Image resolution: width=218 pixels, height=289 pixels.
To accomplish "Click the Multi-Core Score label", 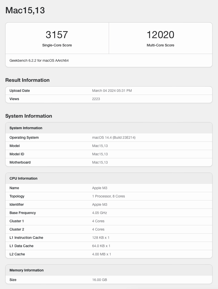I will 160,45.
